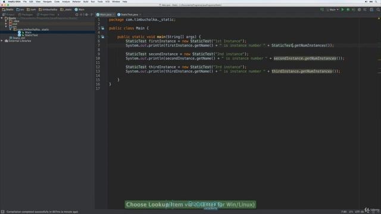Close the Main.java editor tab
This screenshot has width=381, height=214.
[113, 14]
